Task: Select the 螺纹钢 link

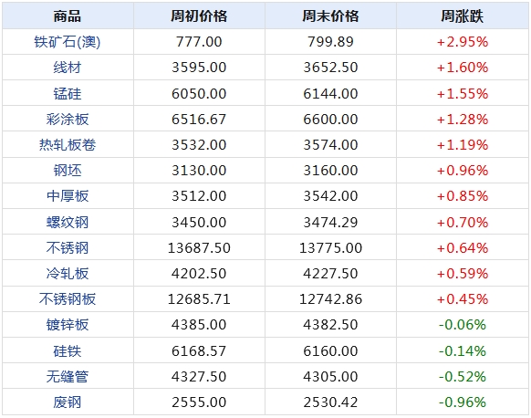Action: pos(68,222)
